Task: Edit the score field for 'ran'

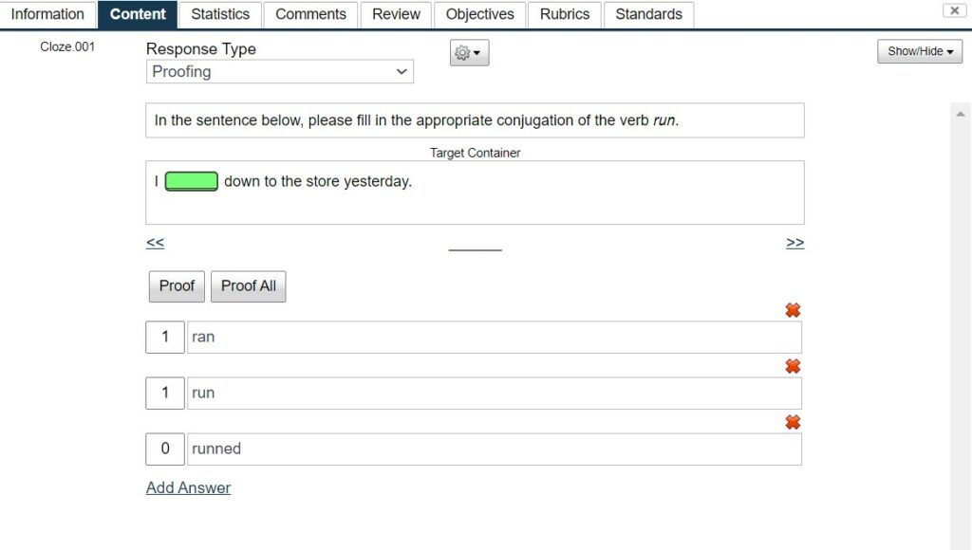Action: (x=165, y=337)
